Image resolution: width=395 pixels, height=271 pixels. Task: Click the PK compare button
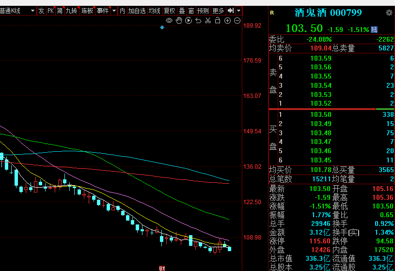pos(50,11)
